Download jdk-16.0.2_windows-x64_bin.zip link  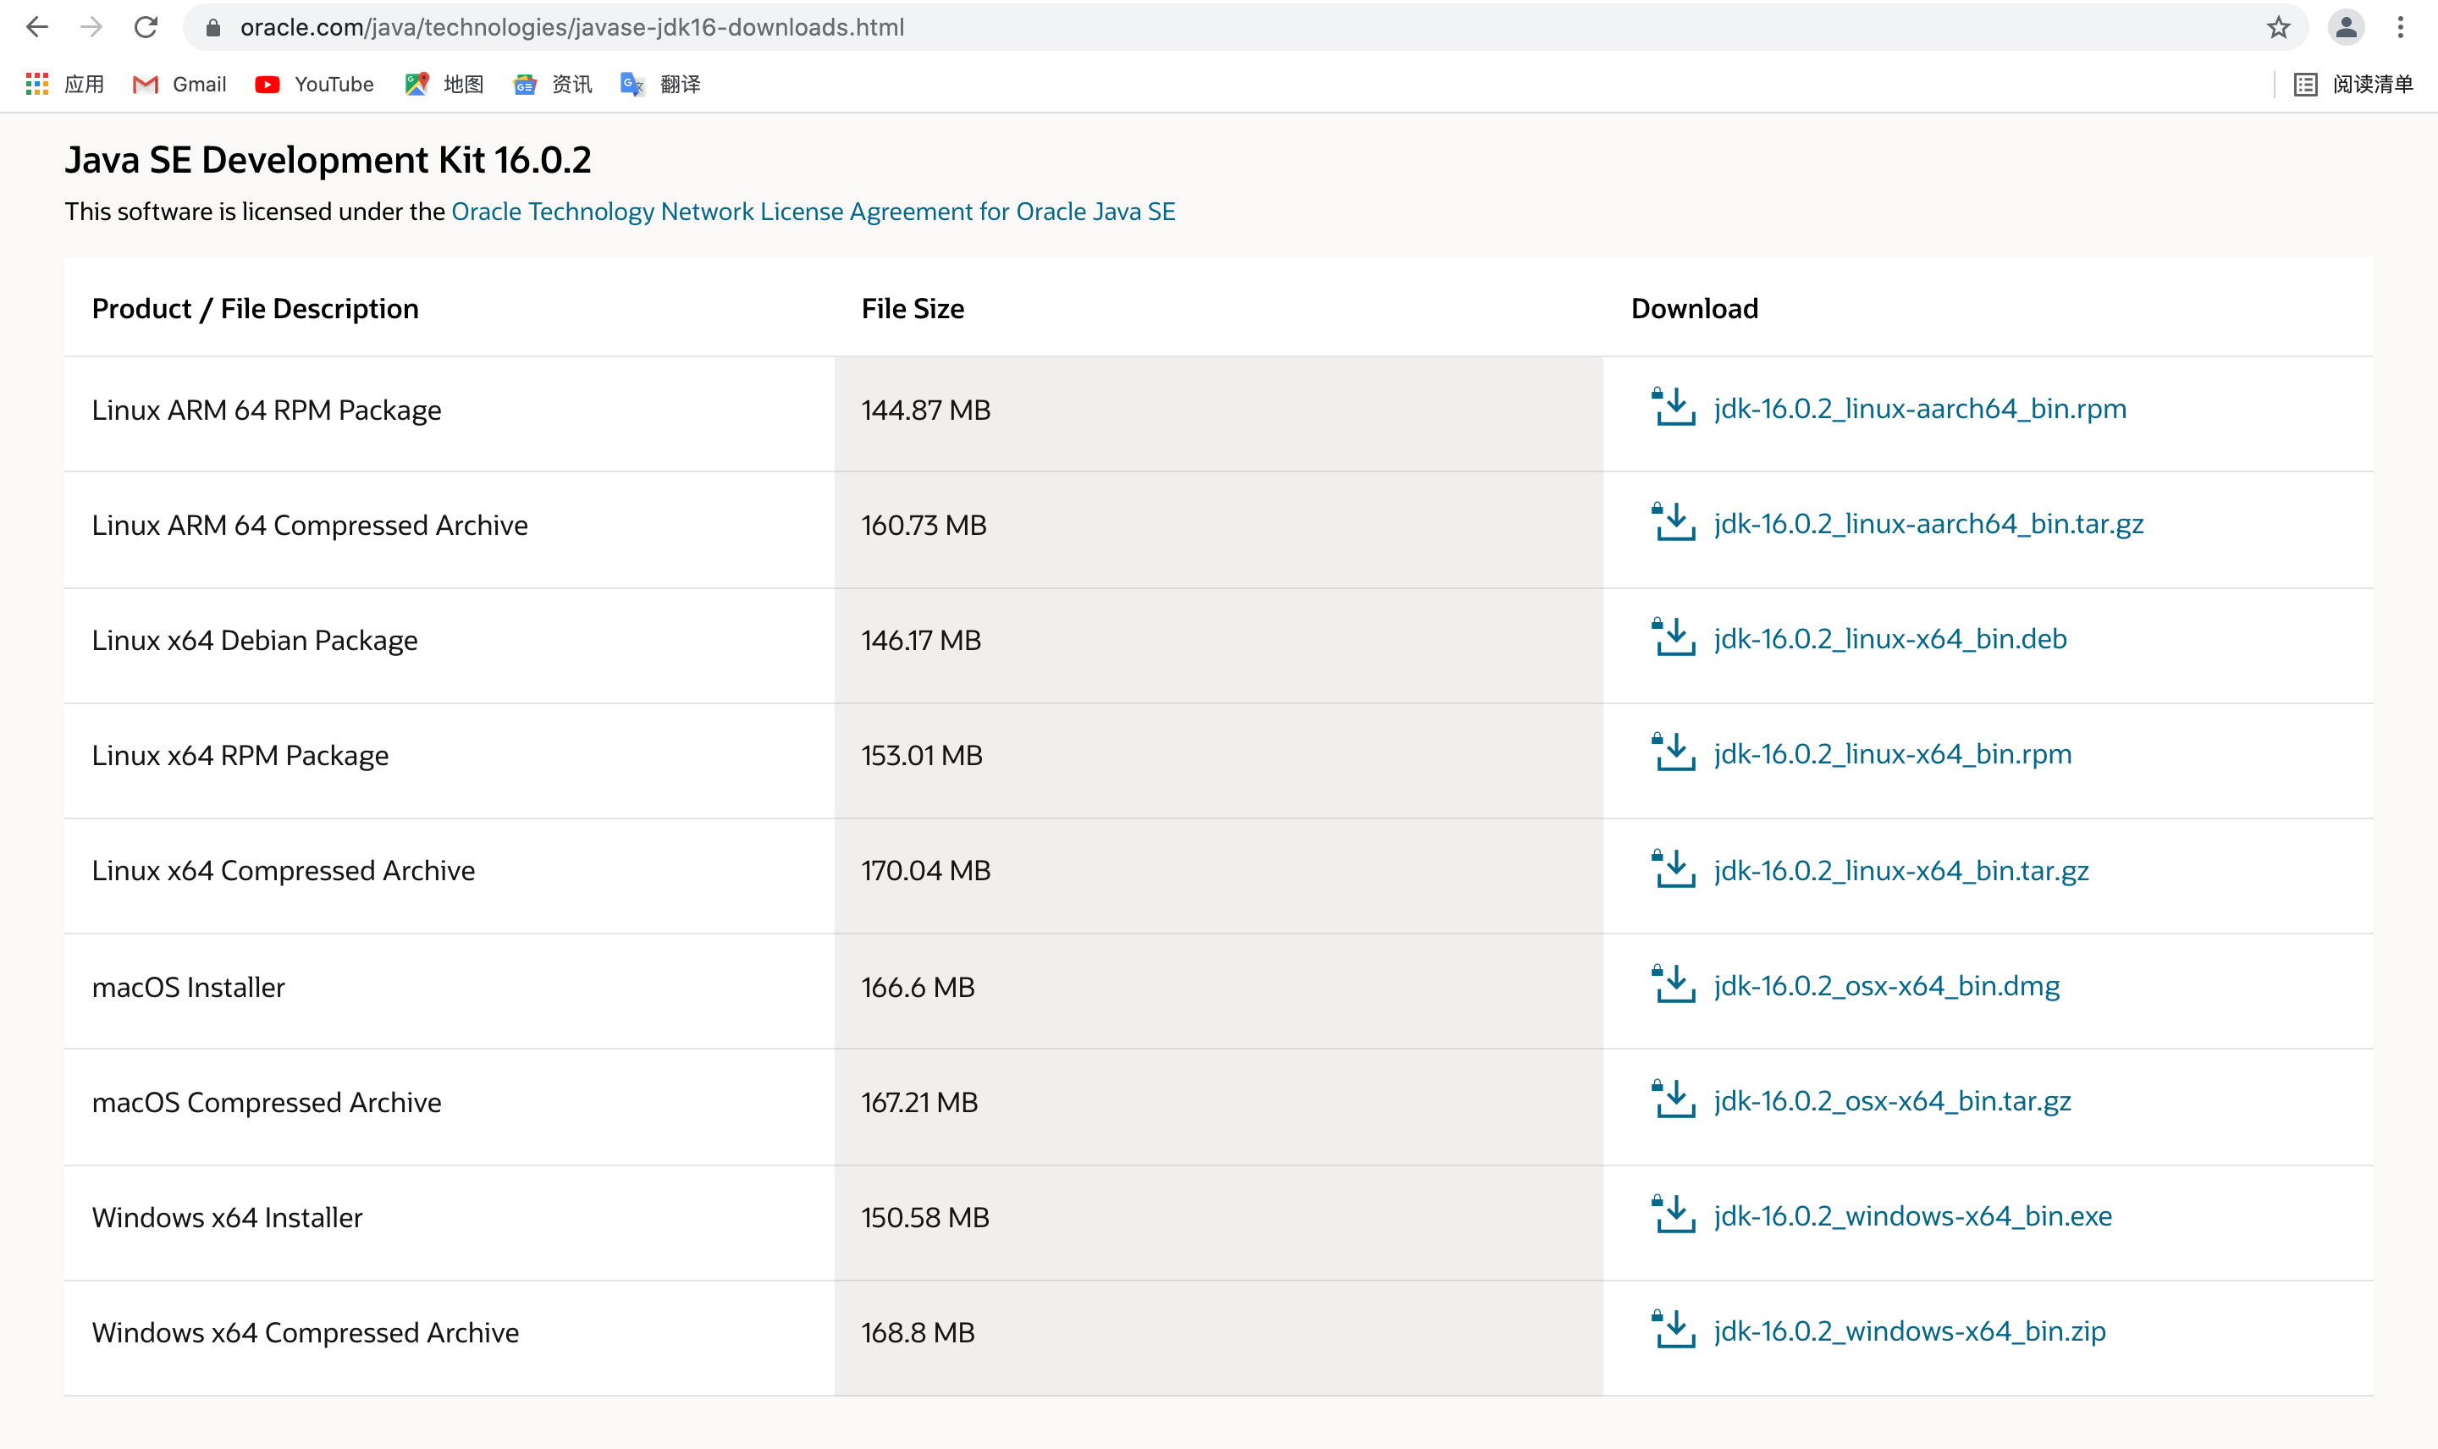pos(1910,1332)
